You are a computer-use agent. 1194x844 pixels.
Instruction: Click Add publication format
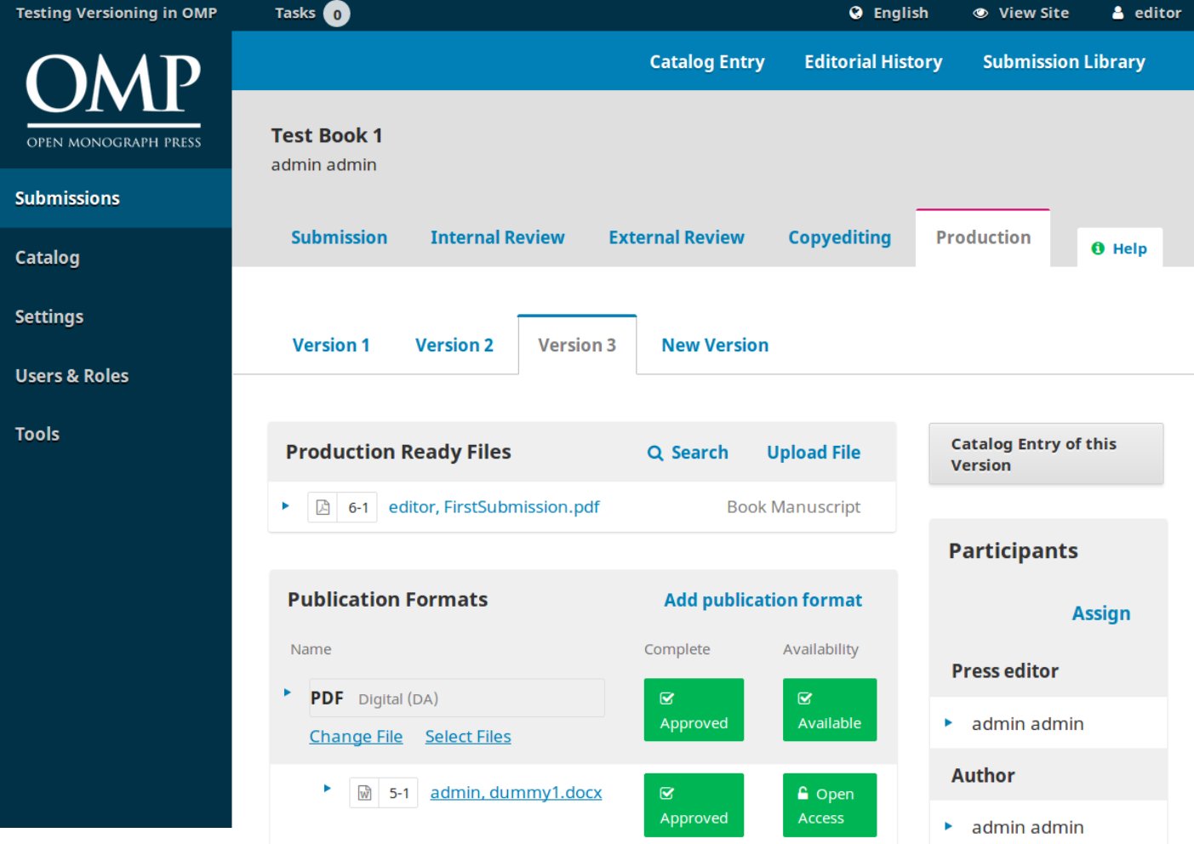tap(763, 600)
